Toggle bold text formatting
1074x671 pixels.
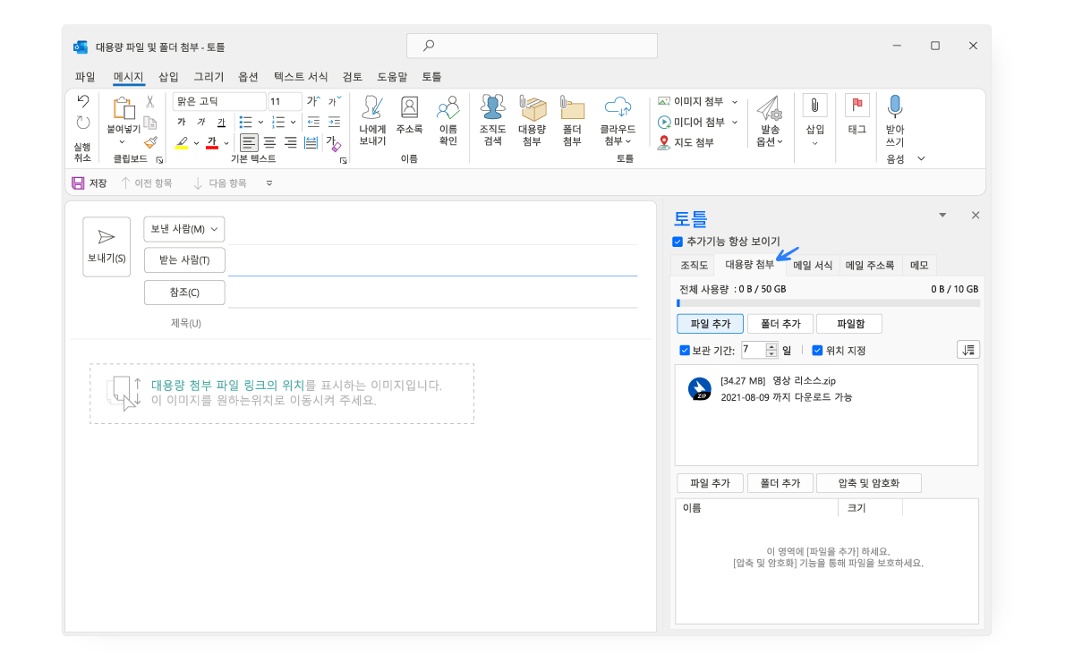click(x=182, y=122)
